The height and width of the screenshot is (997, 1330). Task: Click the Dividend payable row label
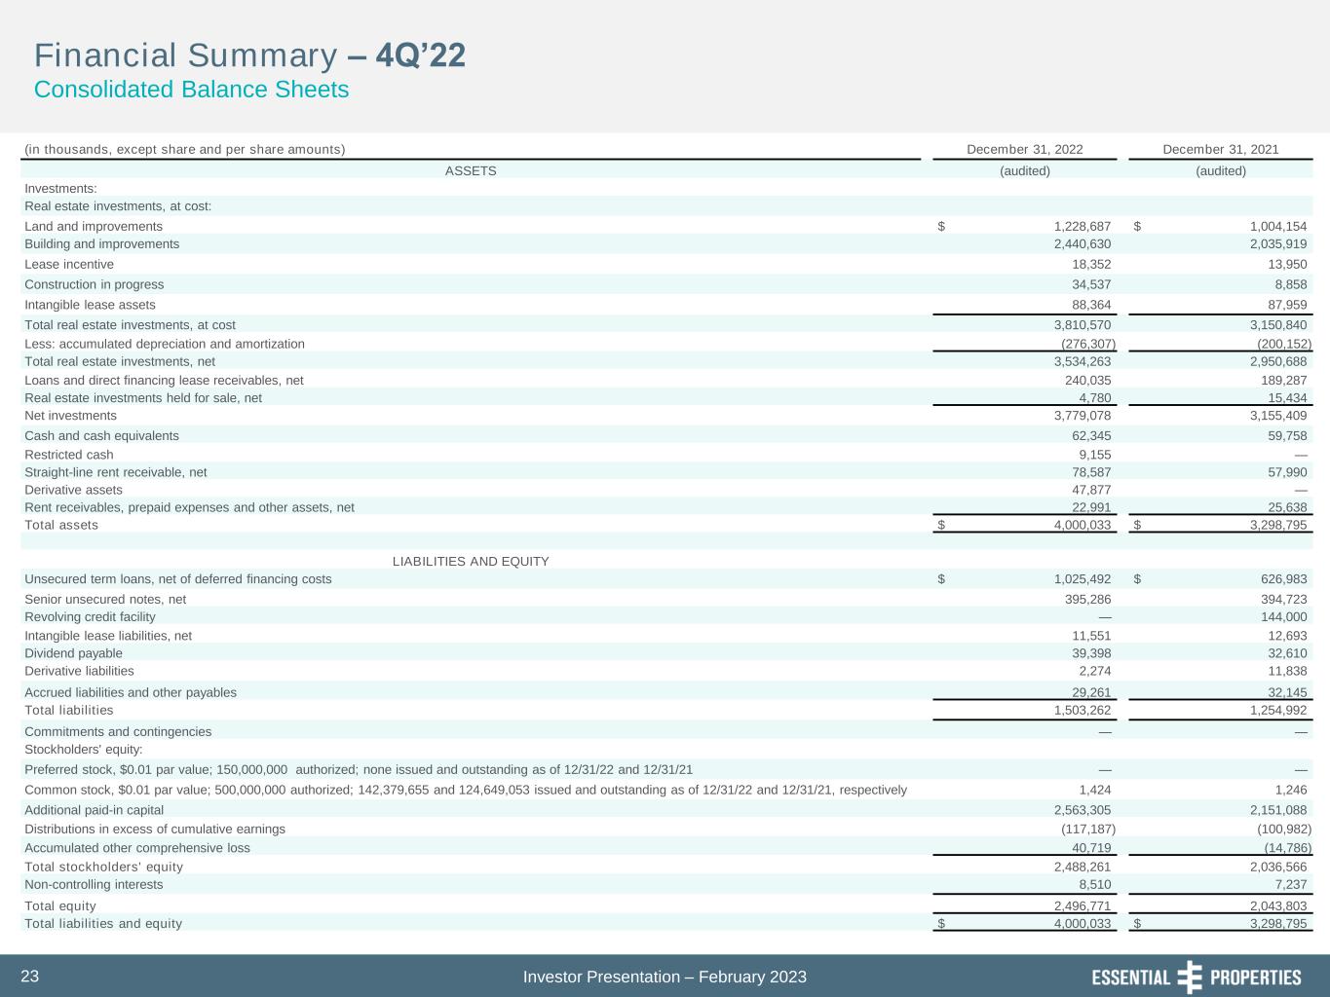(73, 653)
